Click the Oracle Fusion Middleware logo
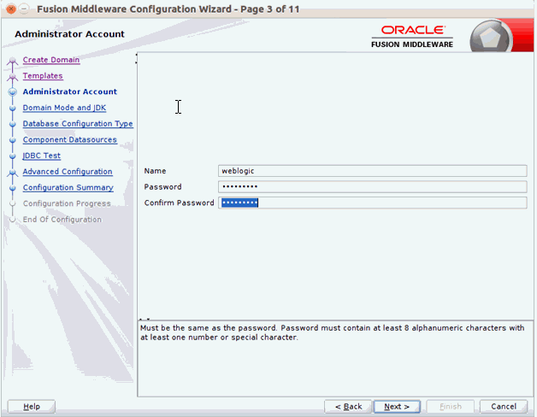This screenshot has width=537, height=417. click(412, 37)
